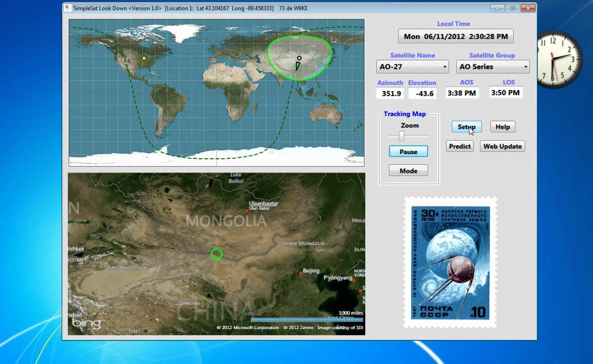Click the Beijing label on map
The height and width of the screenshot is (364, 593).
coord(311,270)
